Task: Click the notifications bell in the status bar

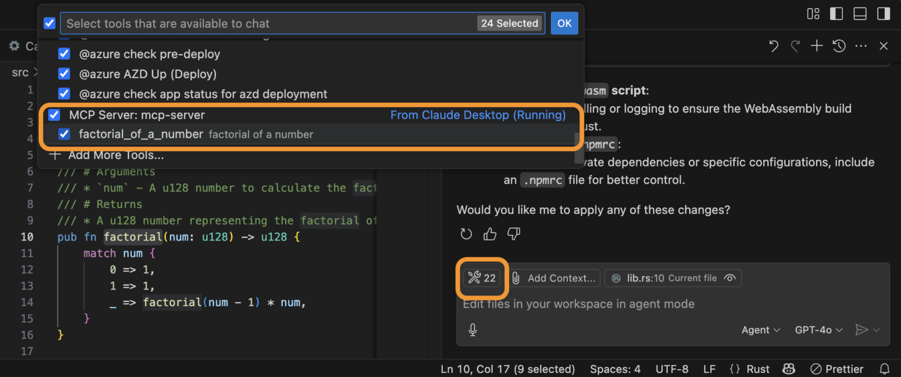Action: pyautogui.click(x=885, y=369)
